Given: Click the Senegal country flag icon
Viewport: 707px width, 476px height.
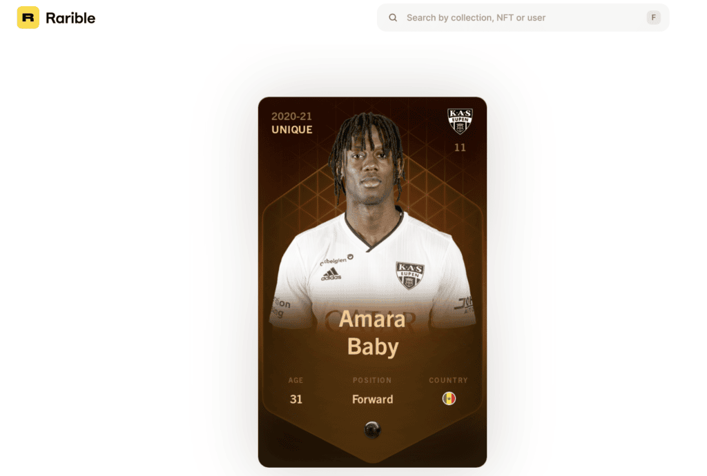Looking at the screenshot, I should point(449,399).
